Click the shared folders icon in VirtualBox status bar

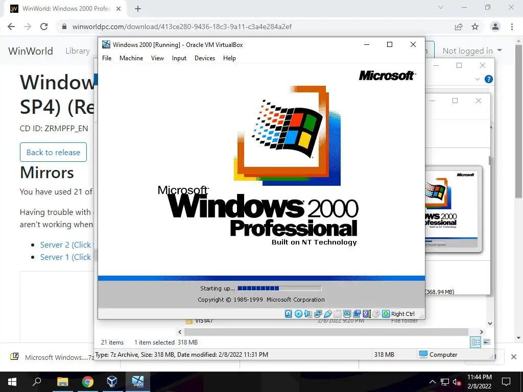coord(337,314)
